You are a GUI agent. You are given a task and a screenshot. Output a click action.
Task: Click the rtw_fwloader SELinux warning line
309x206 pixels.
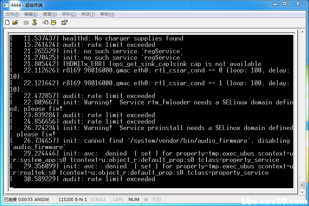pyautogui.click(x=151, y=105)
